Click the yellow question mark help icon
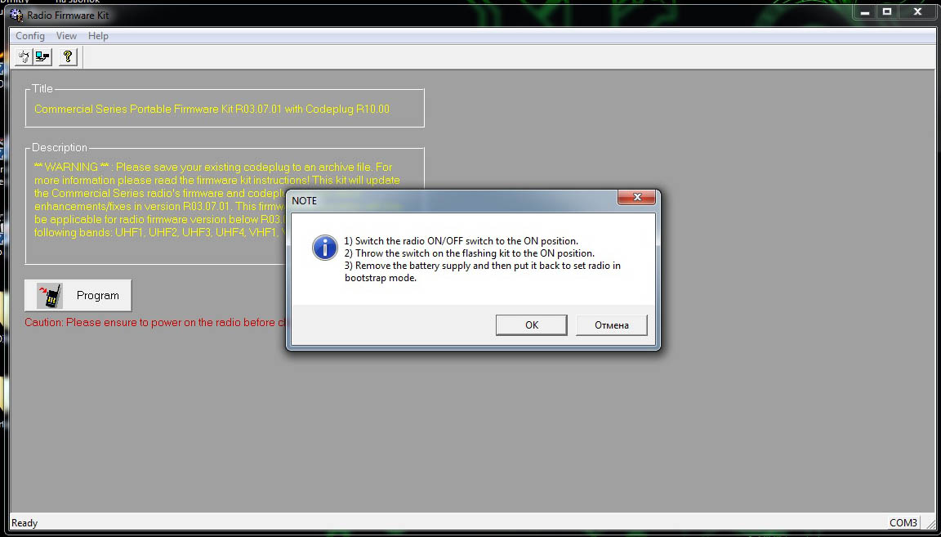This screenshot has height=537, width=941. [x=68, y=57]
